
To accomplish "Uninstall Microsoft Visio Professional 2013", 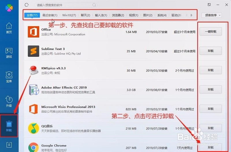I will tap(210, 109).
